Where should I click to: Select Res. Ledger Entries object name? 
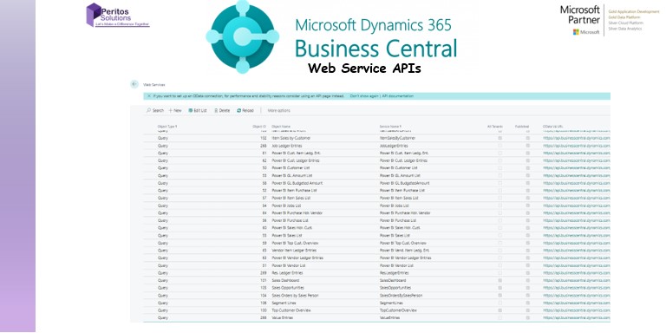(287, 272)
